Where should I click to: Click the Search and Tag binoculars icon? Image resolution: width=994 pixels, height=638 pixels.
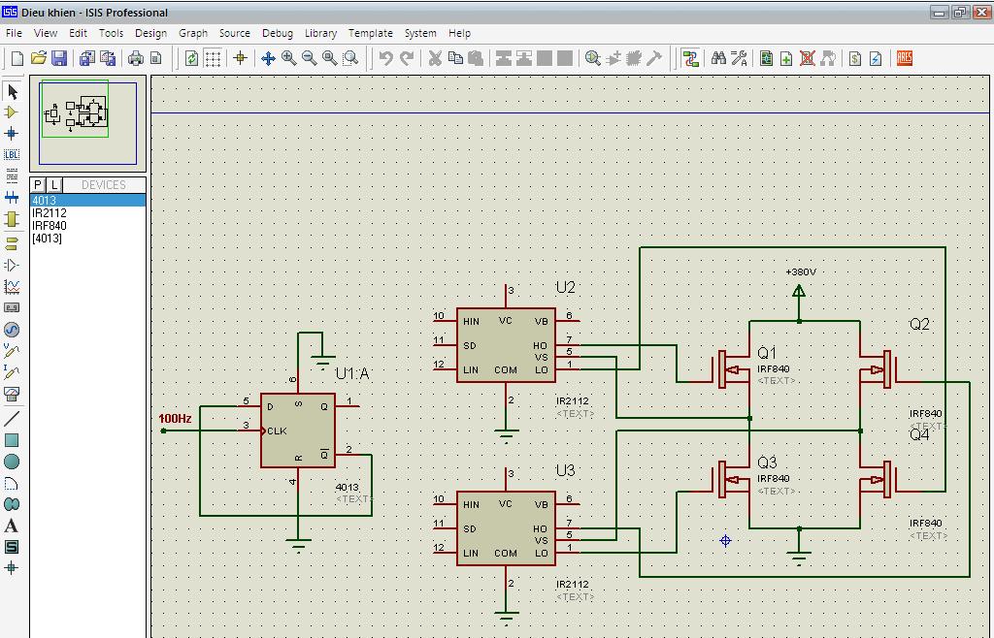click(x=718, y=58)
